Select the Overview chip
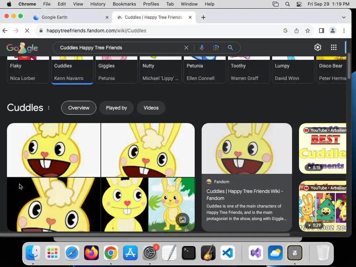The width and height of the screenshot is (356, 267). [79, 108]
